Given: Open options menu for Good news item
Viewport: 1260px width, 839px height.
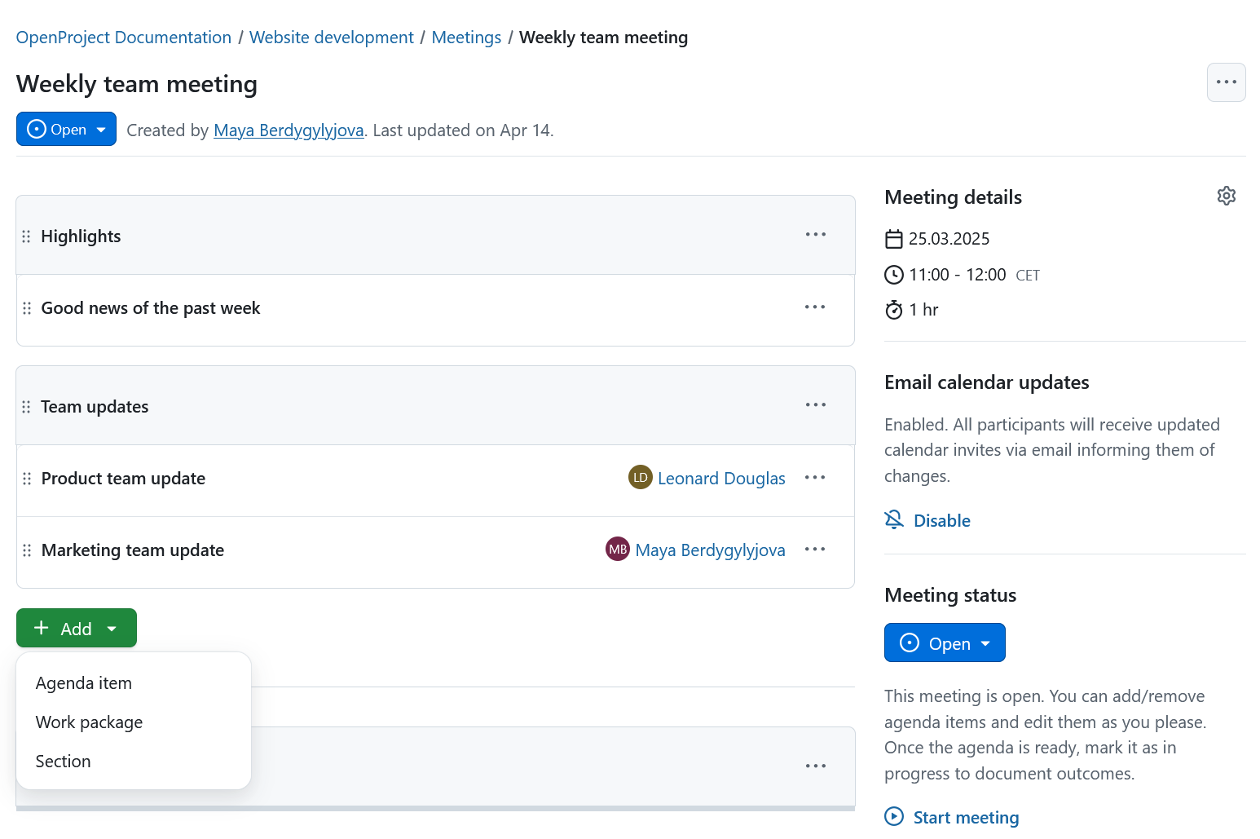Looking at the screenshot, I should point(815,307).
